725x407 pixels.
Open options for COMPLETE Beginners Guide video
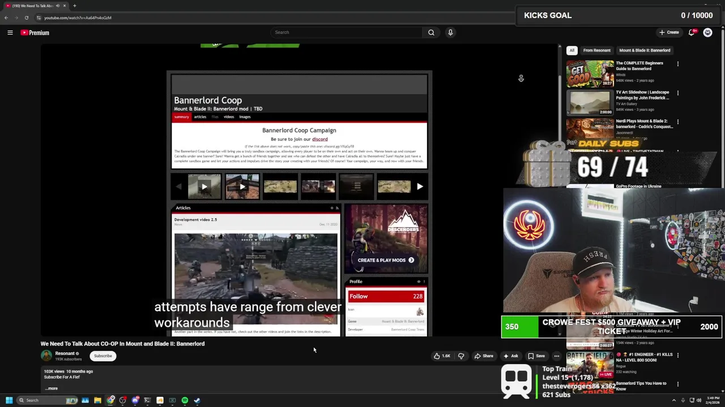click(x=677, y=64)
